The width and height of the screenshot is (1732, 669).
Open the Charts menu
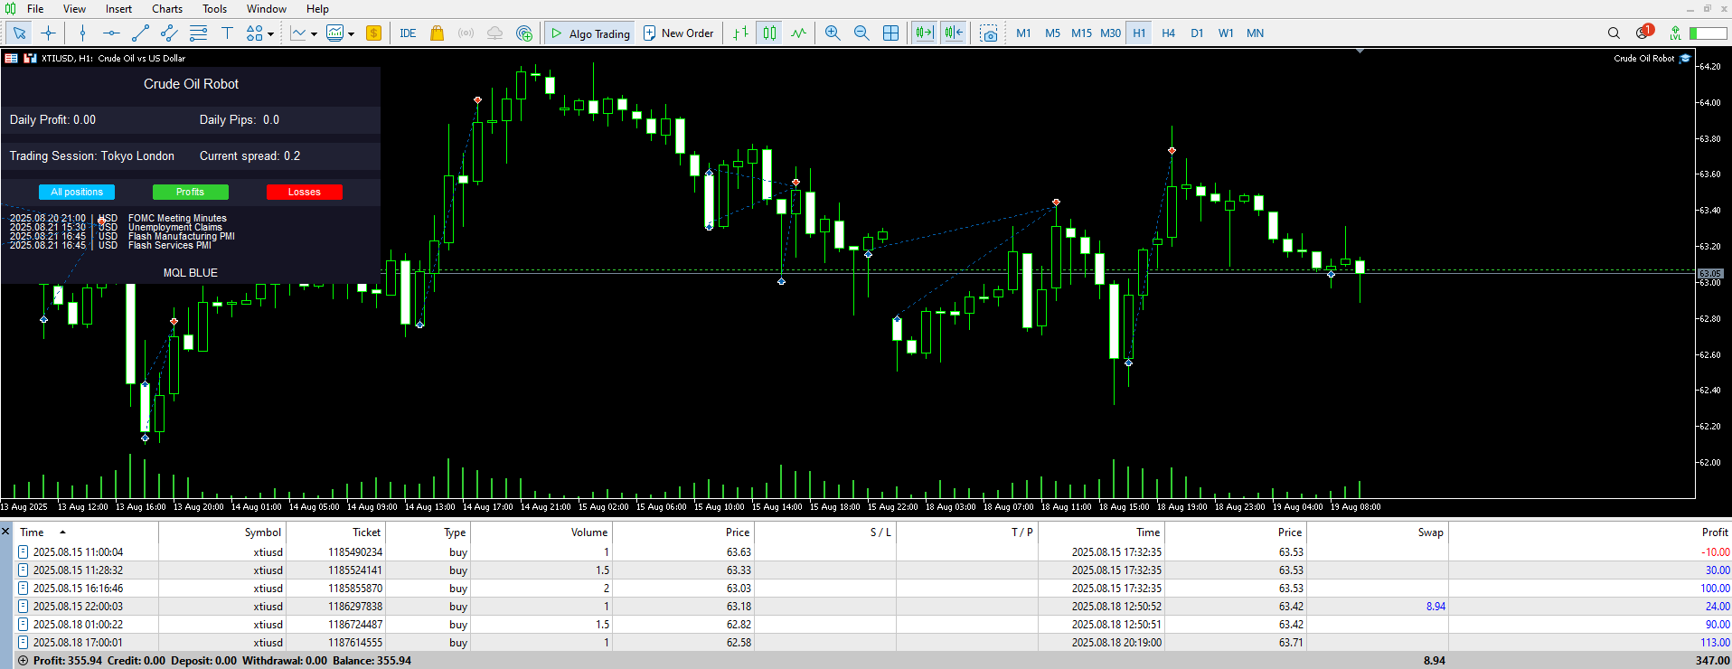pos(167,9)
